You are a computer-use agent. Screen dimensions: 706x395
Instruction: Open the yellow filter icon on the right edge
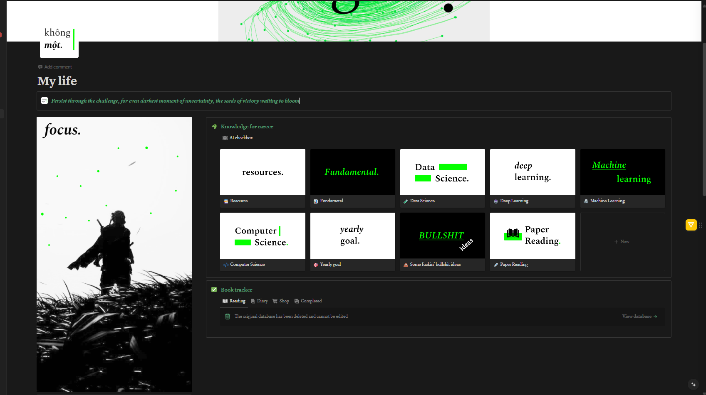[691, 225]
